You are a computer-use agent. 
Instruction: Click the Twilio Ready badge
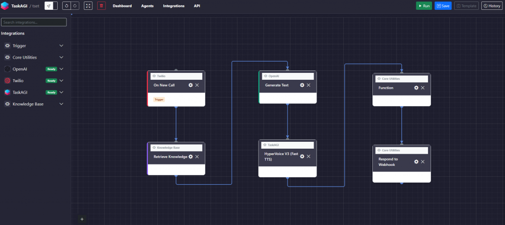[x=51, y=81]
